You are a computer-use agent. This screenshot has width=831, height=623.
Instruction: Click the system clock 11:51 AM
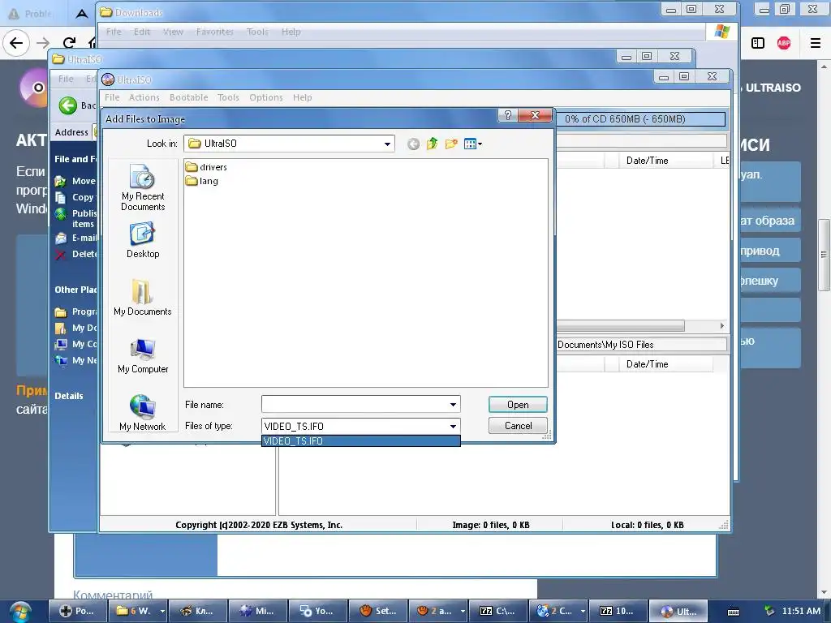801,611
